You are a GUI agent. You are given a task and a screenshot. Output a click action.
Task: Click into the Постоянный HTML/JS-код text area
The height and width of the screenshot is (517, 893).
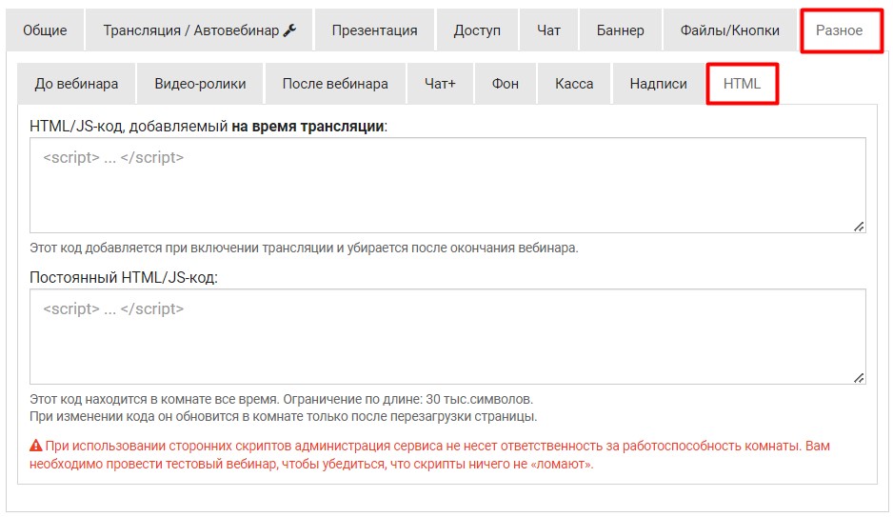(x=447, y=336)
